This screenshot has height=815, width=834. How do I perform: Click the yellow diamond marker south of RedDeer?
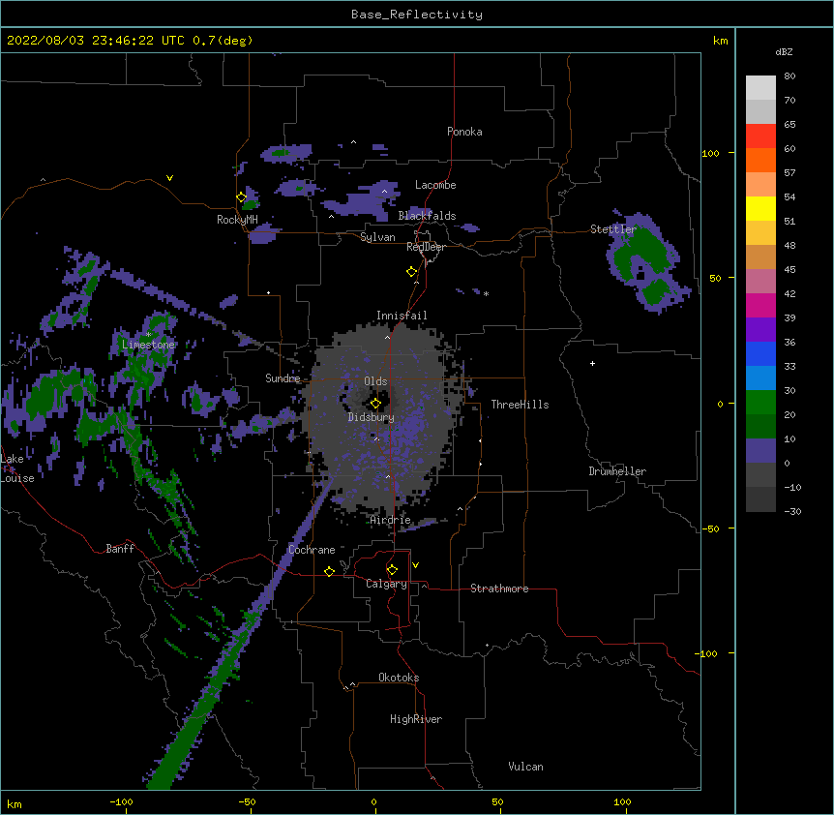click(412, 272)
